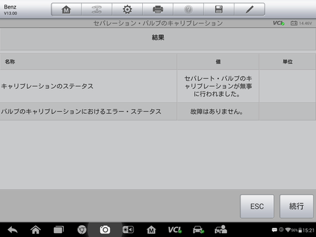Open MaxiSys home shortcut in bottom bar
Screen dimensions: 316x237
coord(151,230)
